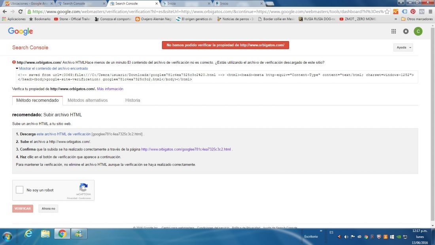Image resolution: width=435 pixels, height=245 pixels.
Task: Click the reCAPTCHA logo
Action: pyautogui.click(x=83, y=187)
